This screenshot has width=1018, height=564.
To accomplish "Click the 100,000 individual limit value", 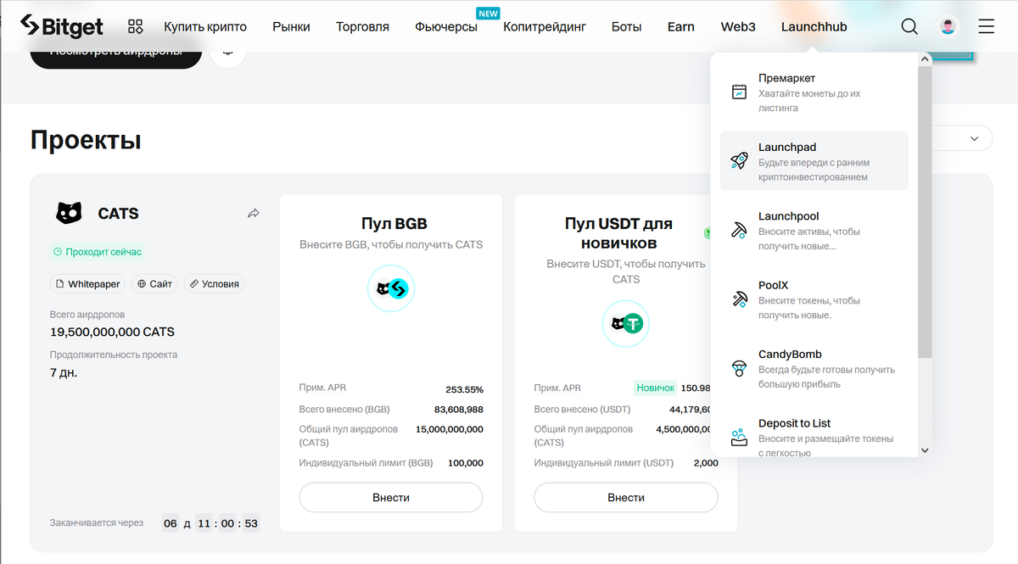I will 465,463.
